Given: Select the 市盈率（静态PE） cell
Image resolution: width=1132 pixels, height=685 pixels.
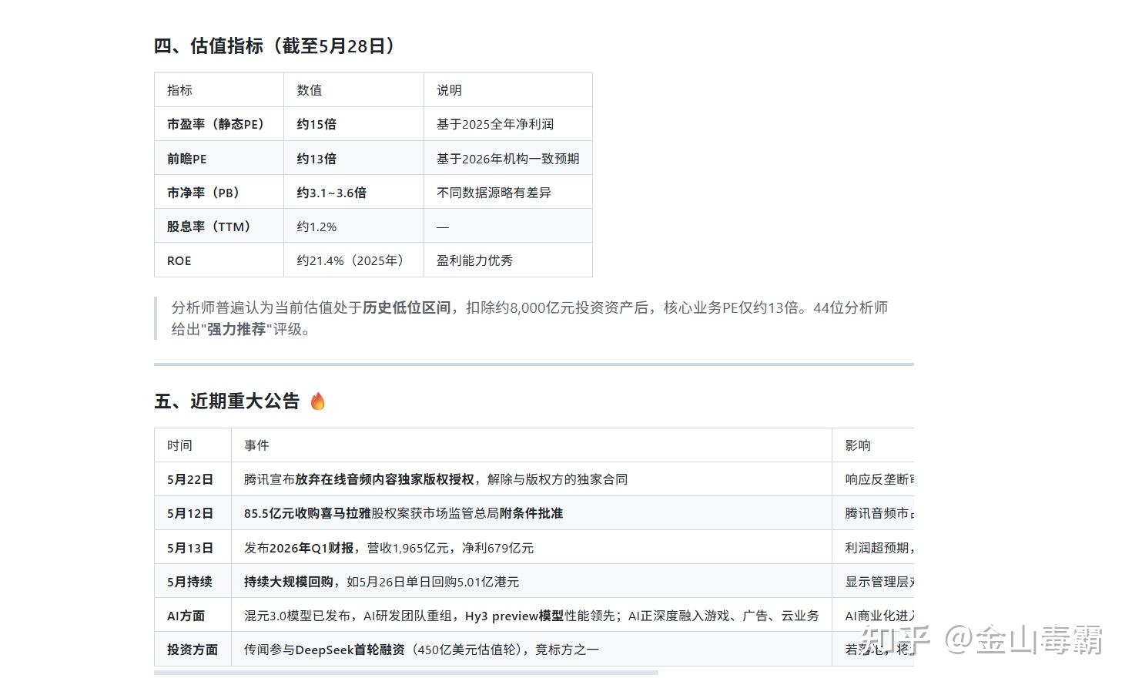Looking at the screenshot, I should pyautogui.click(x=219, y=124).
